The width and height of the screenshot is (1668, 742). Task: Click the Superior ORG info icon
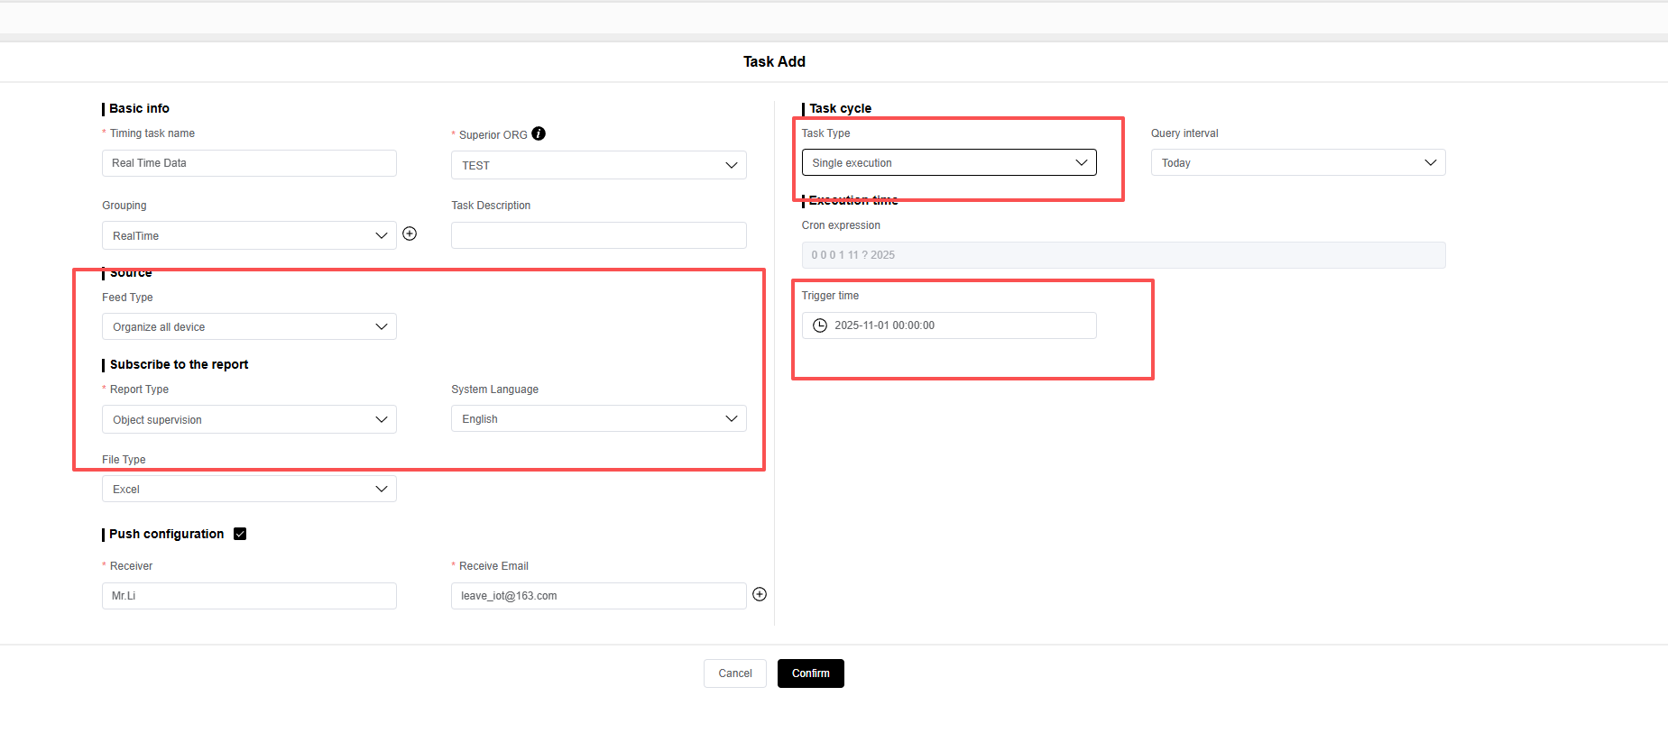pyautogui.click(x=539, y=133)
